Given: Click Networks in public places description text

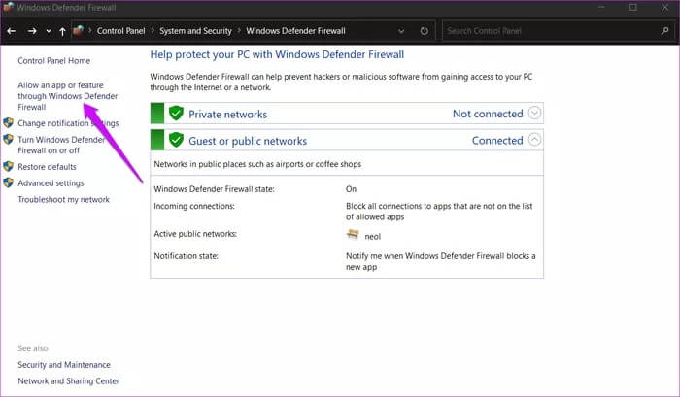Looking at the screenshot, I should coord(257,164).
